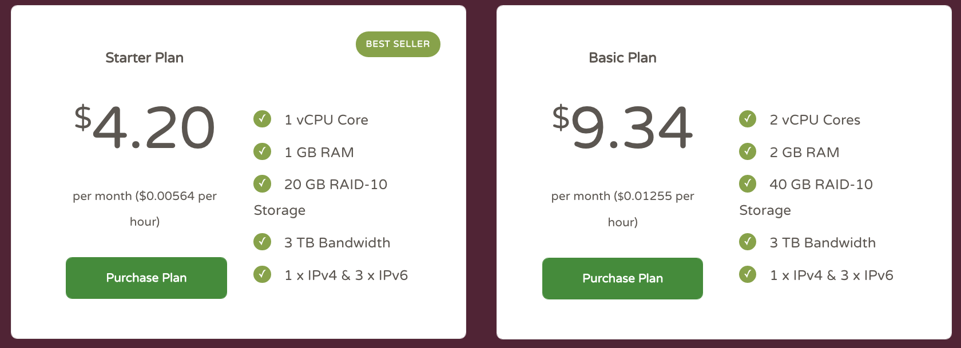Screen dimensions: 961x348
Task: Click Basic Plan's IPv4 & IPv6 checkmark
Action: pos(748,274)
